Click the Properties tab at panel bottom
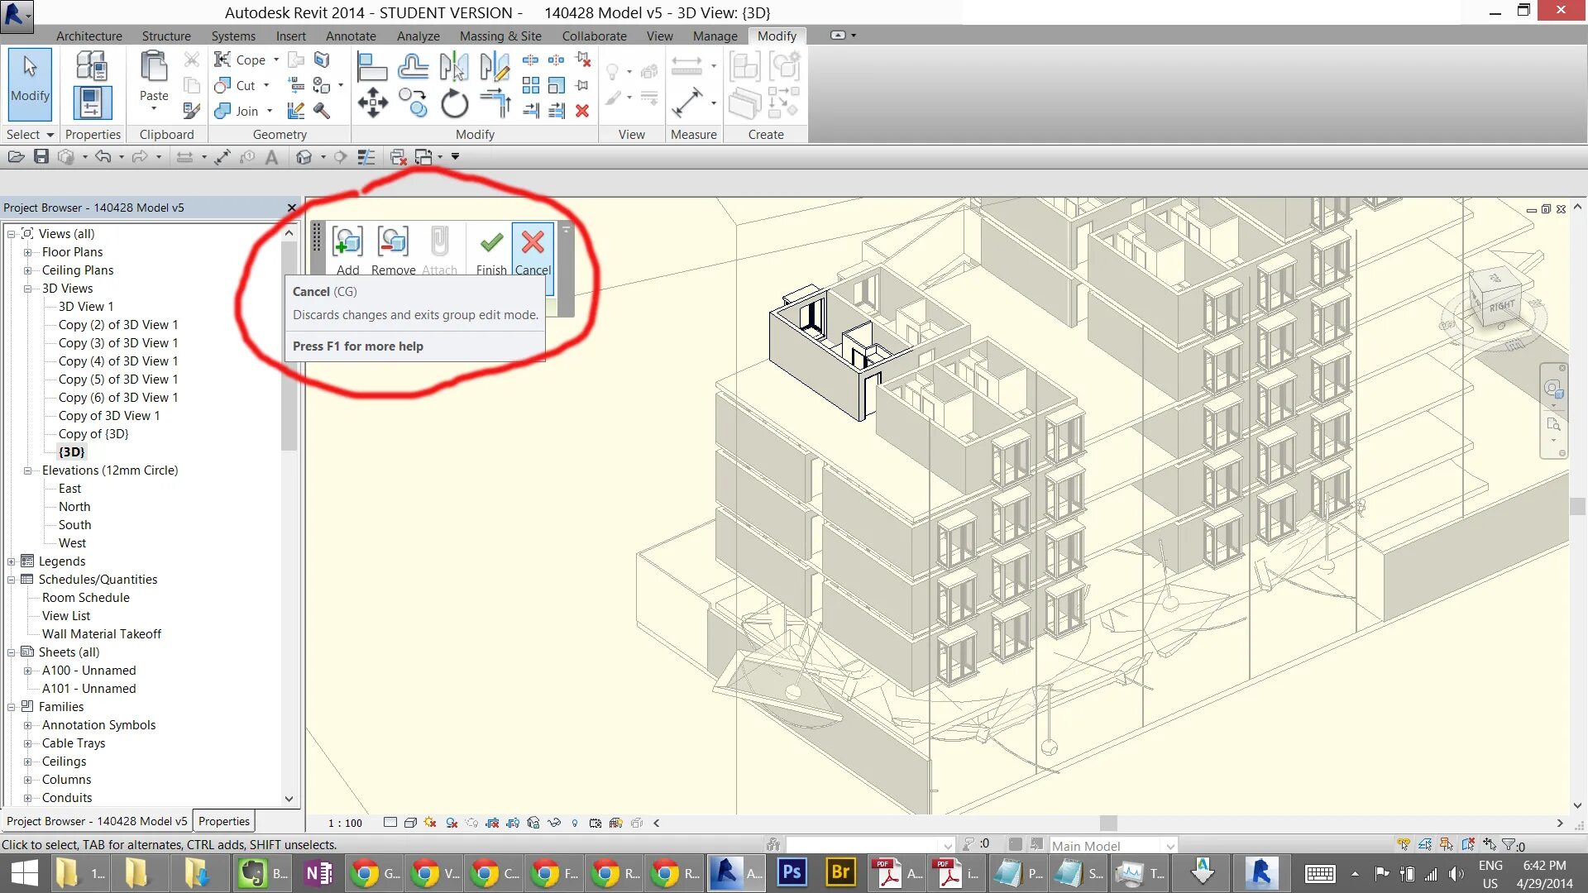This screenshot has height=893, width=1588. pyautogui.click(x=223, y=821)
